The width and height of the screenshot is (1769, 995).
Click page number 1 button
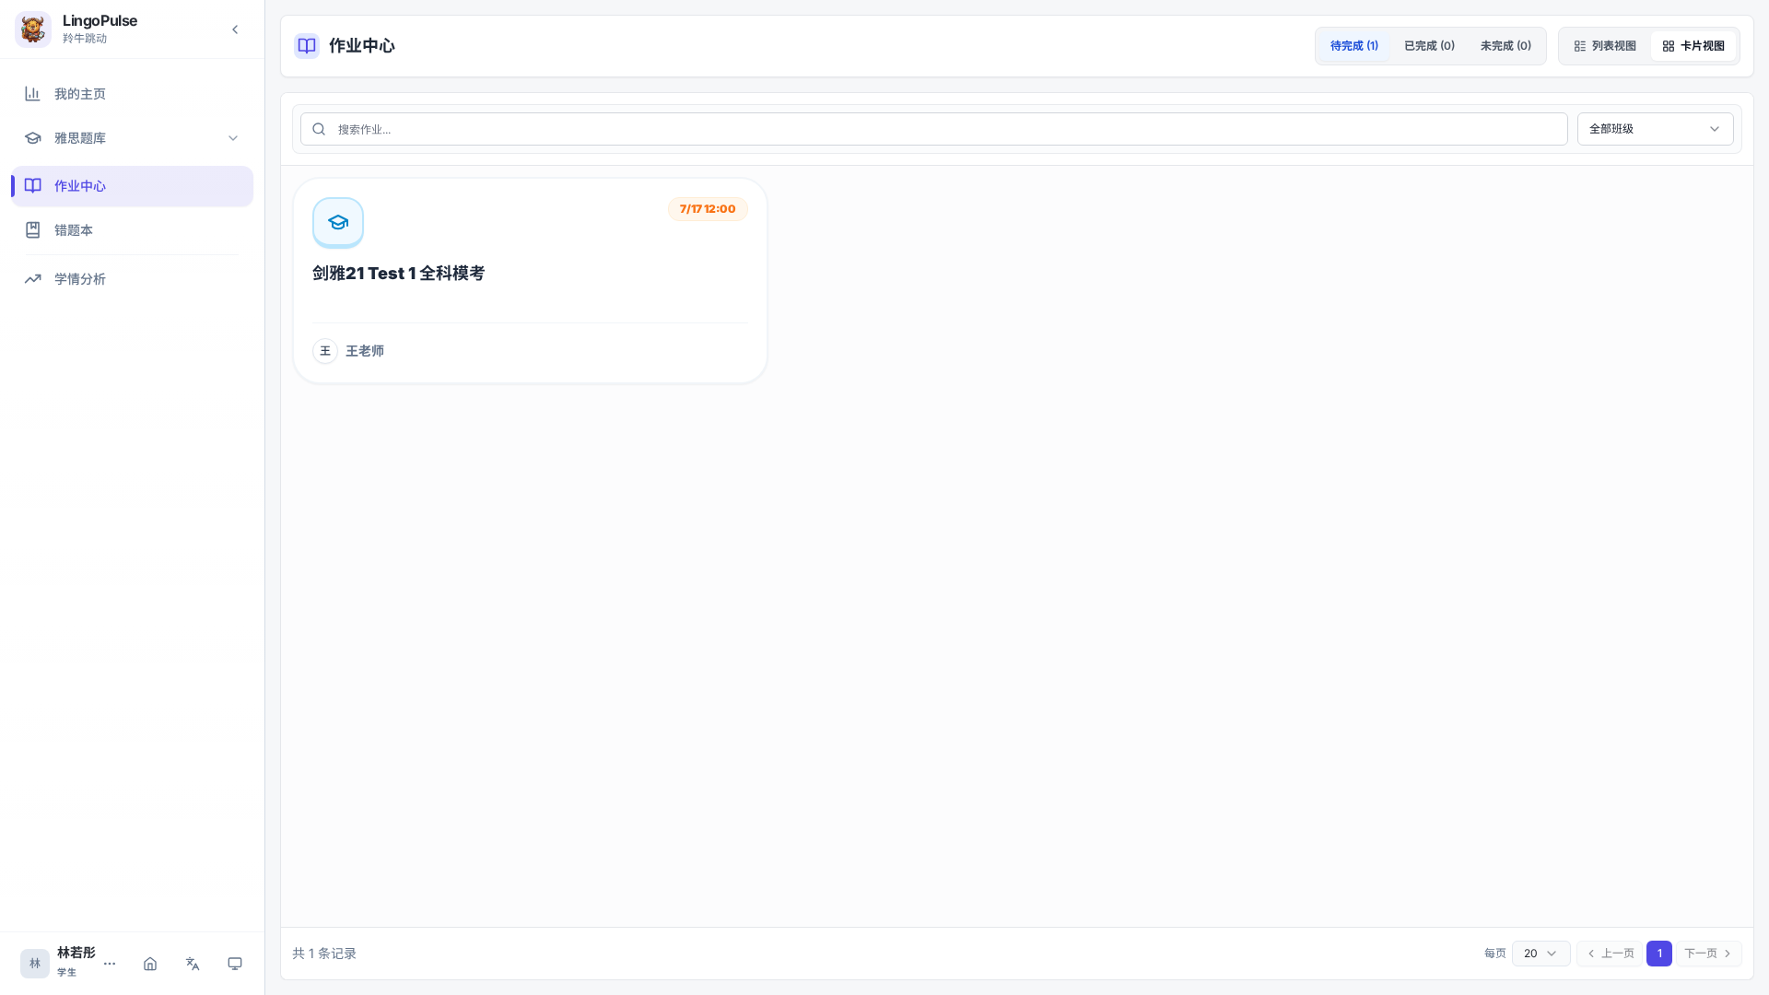(1659, 954)
